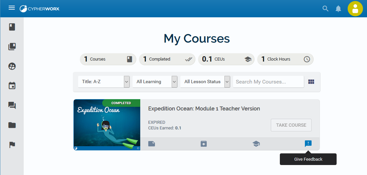
Task: Open notifications bell
Action: coord(338,9)
